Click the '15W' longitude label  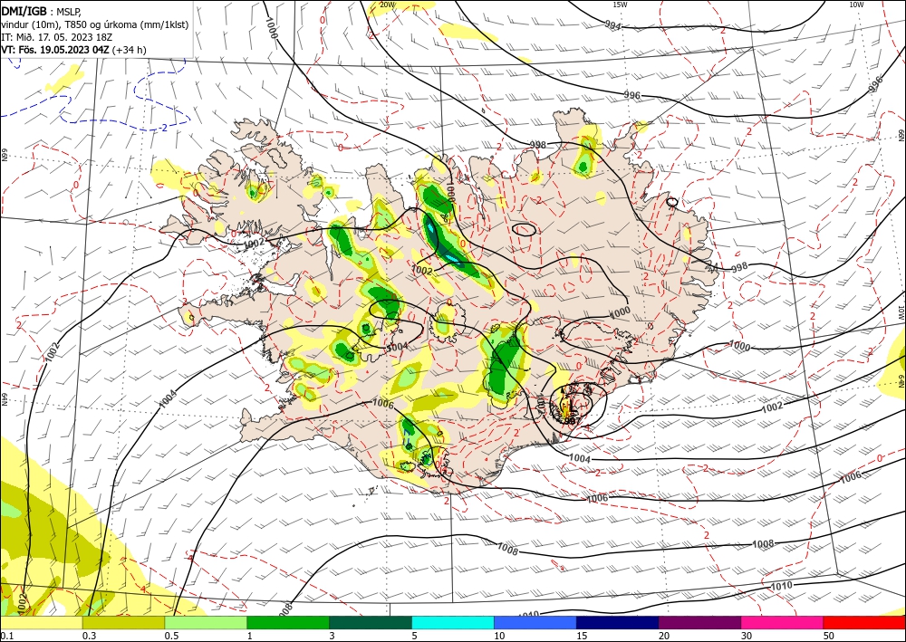620,5
